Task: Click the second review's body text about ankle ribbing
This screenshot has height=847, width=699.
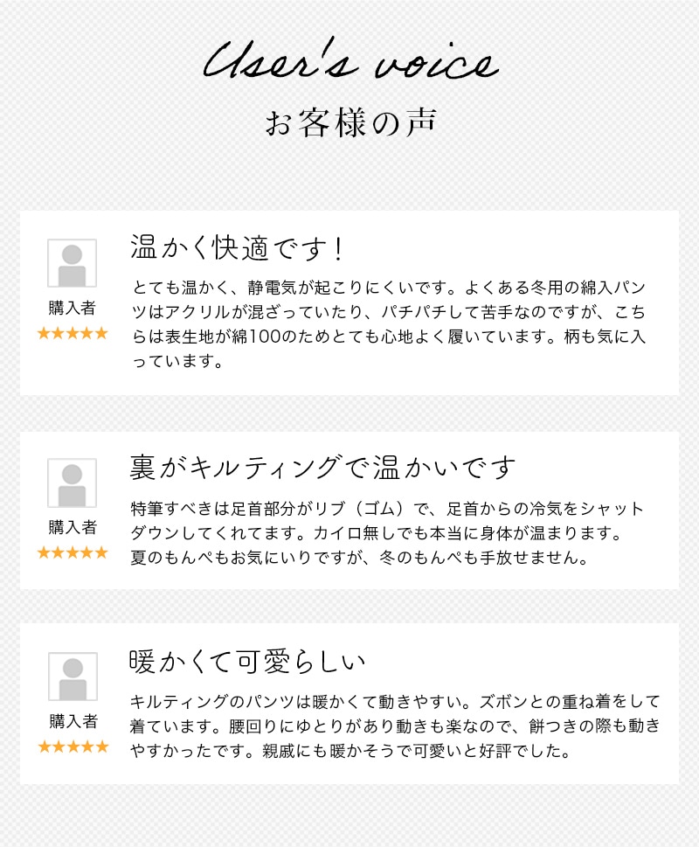Action: tap(385, 532)
